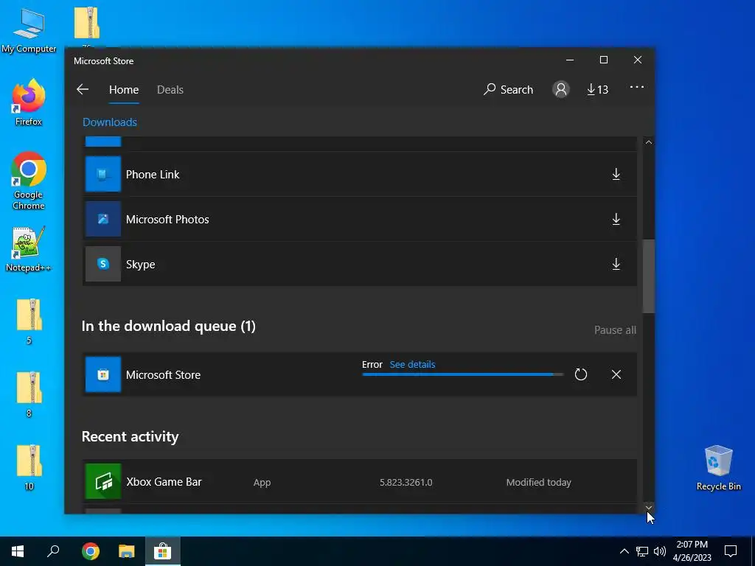Launch Chrome from the taskbar
755x566 pixels.
click(x=90, y=551)
